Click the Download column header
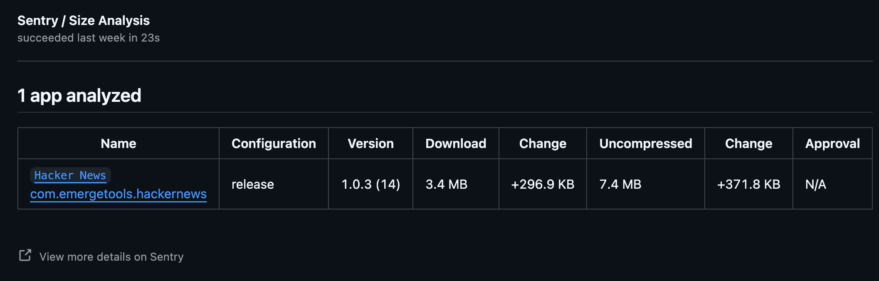The height and width of the screenshot is (281, 879). click(455, 143)
